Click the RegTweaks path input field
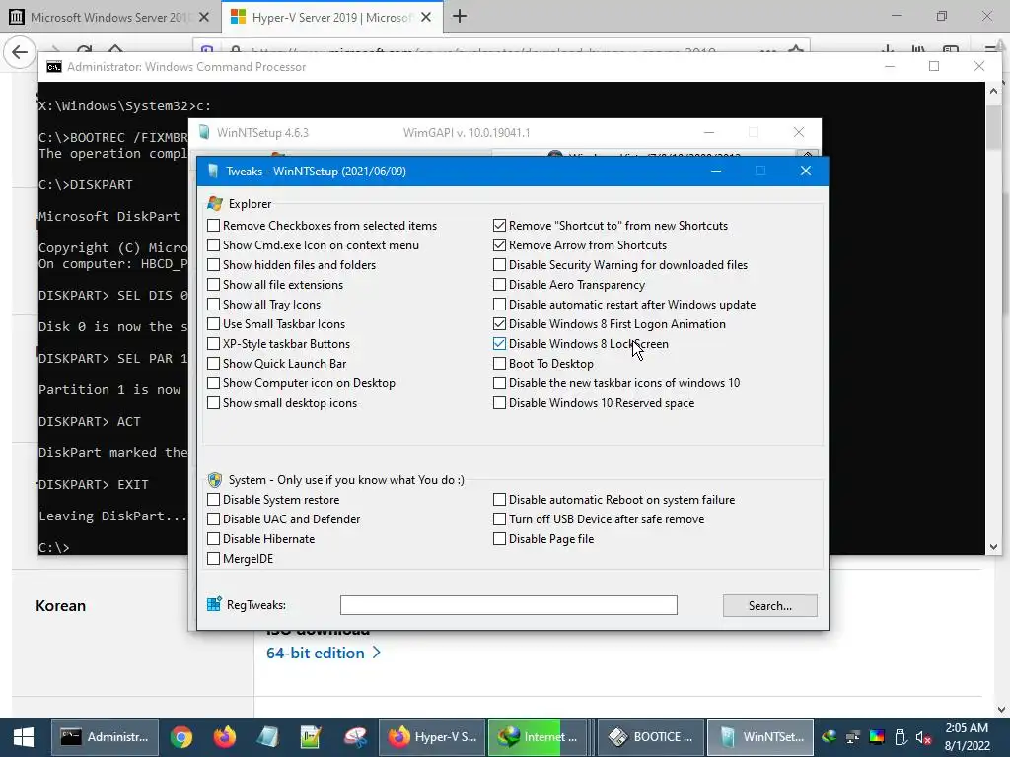 [509, 605]
